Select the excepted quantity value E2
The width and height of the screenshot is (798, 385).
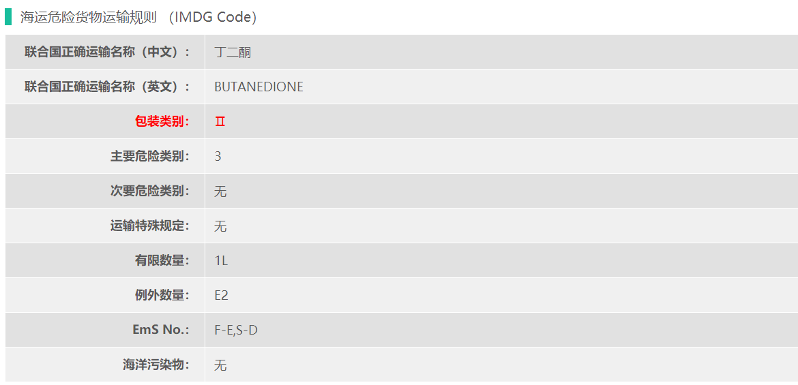pos(221,295)
